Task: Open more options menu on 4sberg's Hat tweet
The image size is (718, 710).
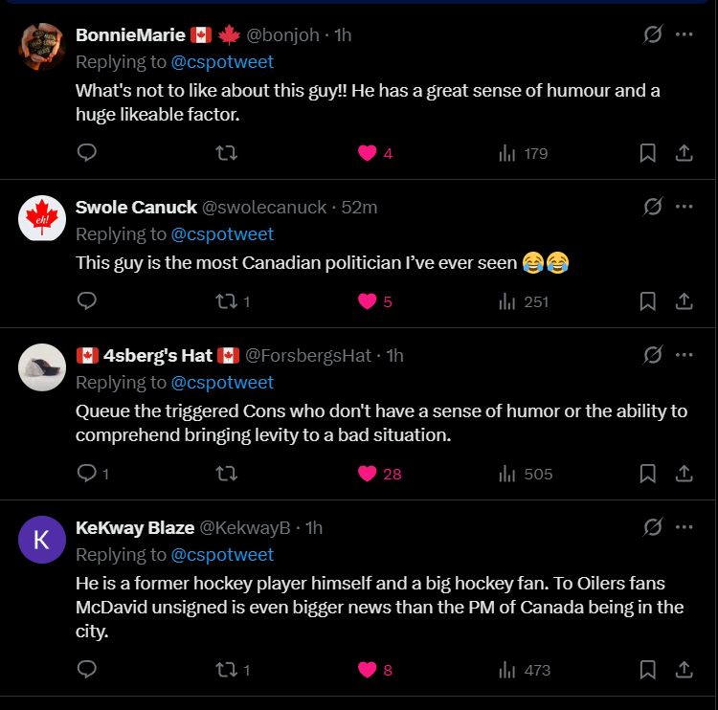Action: click(684, 355)
